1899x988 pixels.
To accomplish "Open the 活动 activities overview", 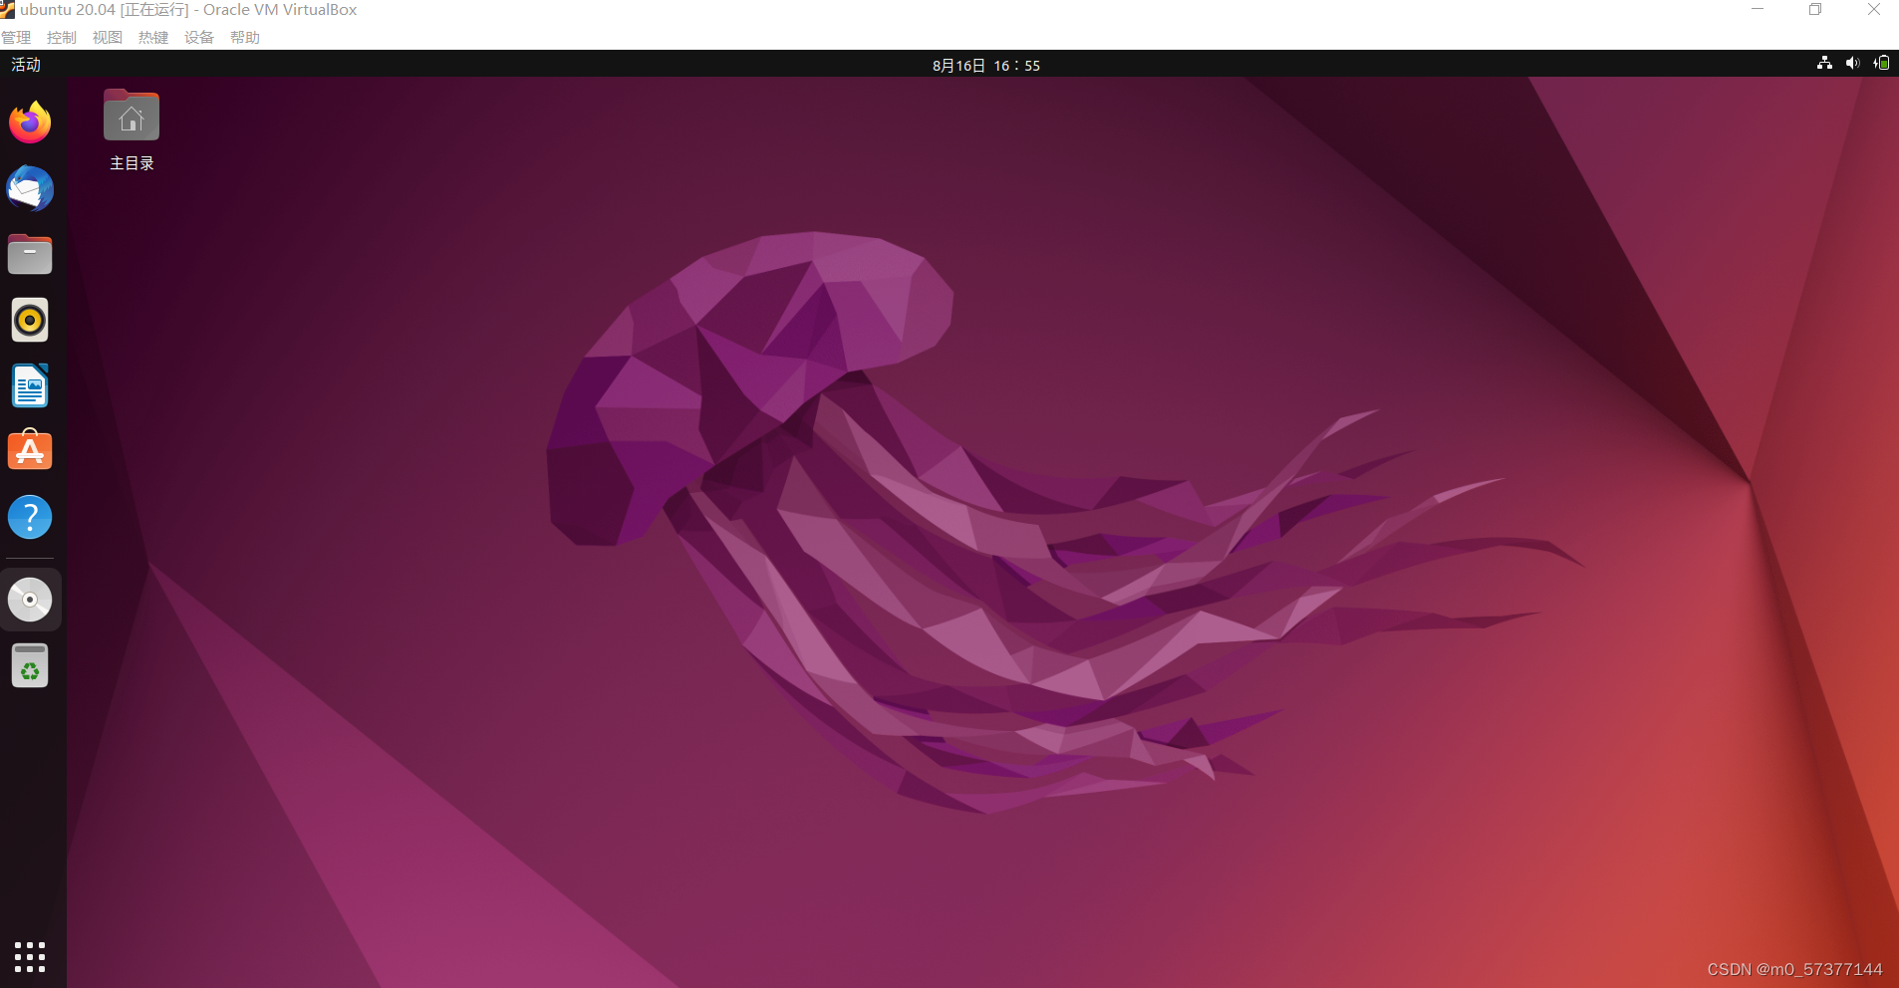I will tap(26, 65).
